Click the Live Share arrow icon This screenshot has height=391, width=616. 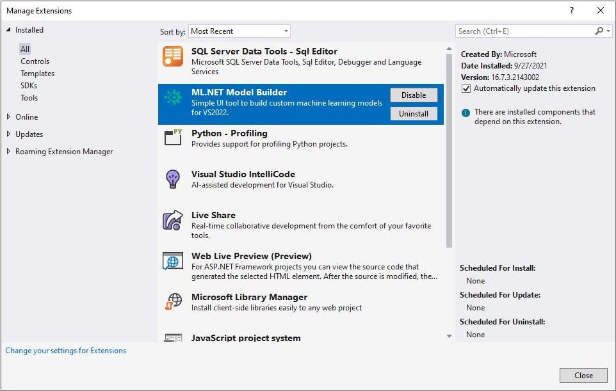tap(173, 221)
